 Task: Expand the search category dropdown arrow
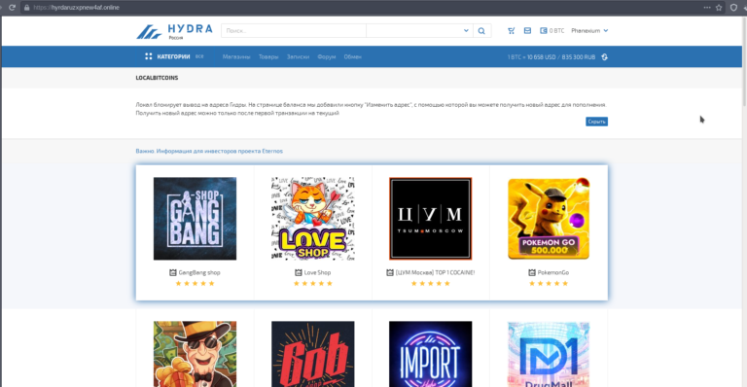[466, 30]
